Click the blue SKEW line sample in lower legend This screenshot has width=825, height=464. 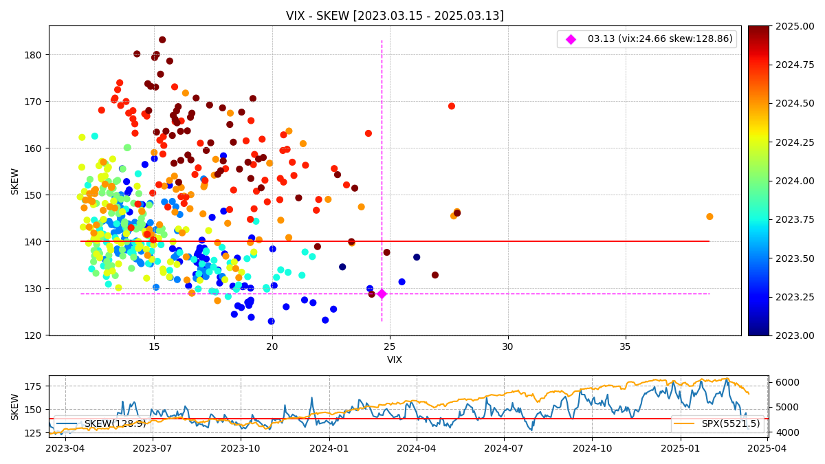pyautogui.click(x=68, y=424)
